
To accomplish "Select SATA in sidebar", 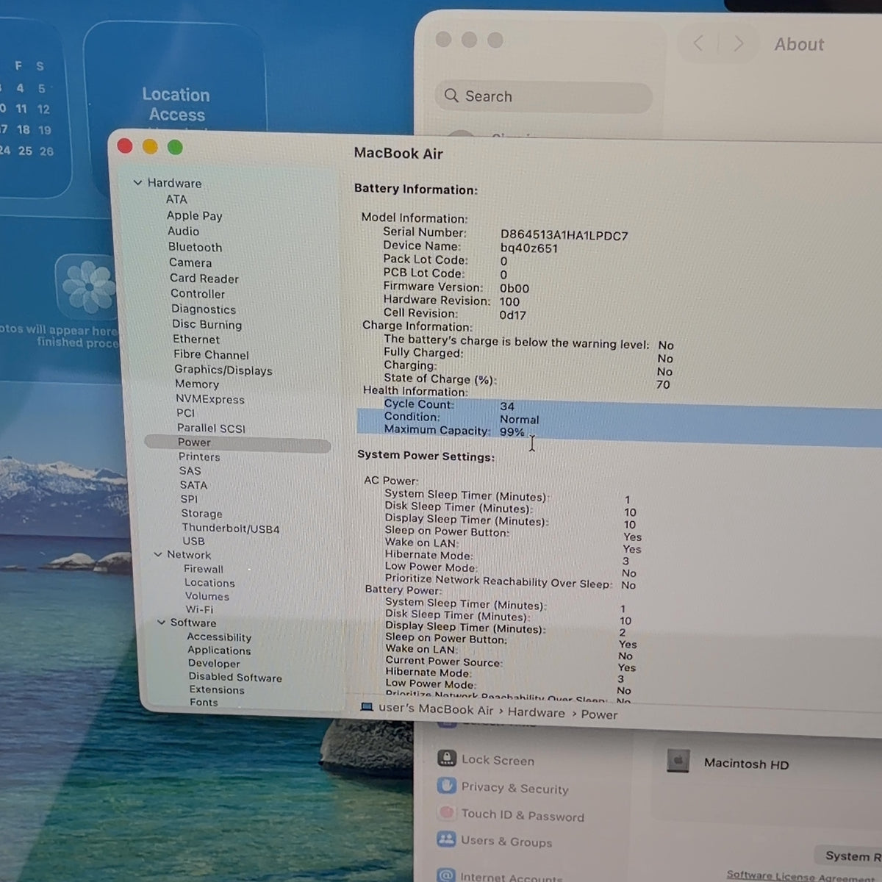I will coord(193,485).
